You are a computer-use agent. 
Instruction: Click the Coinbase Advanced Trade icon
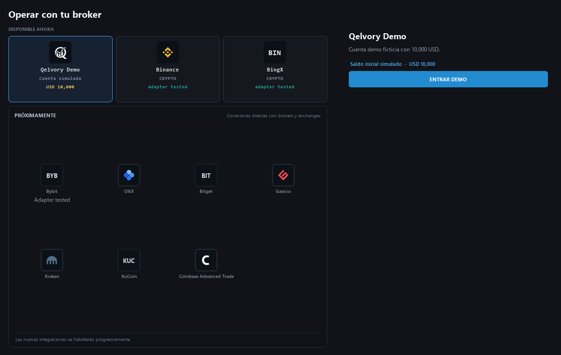tap(206, 260)
